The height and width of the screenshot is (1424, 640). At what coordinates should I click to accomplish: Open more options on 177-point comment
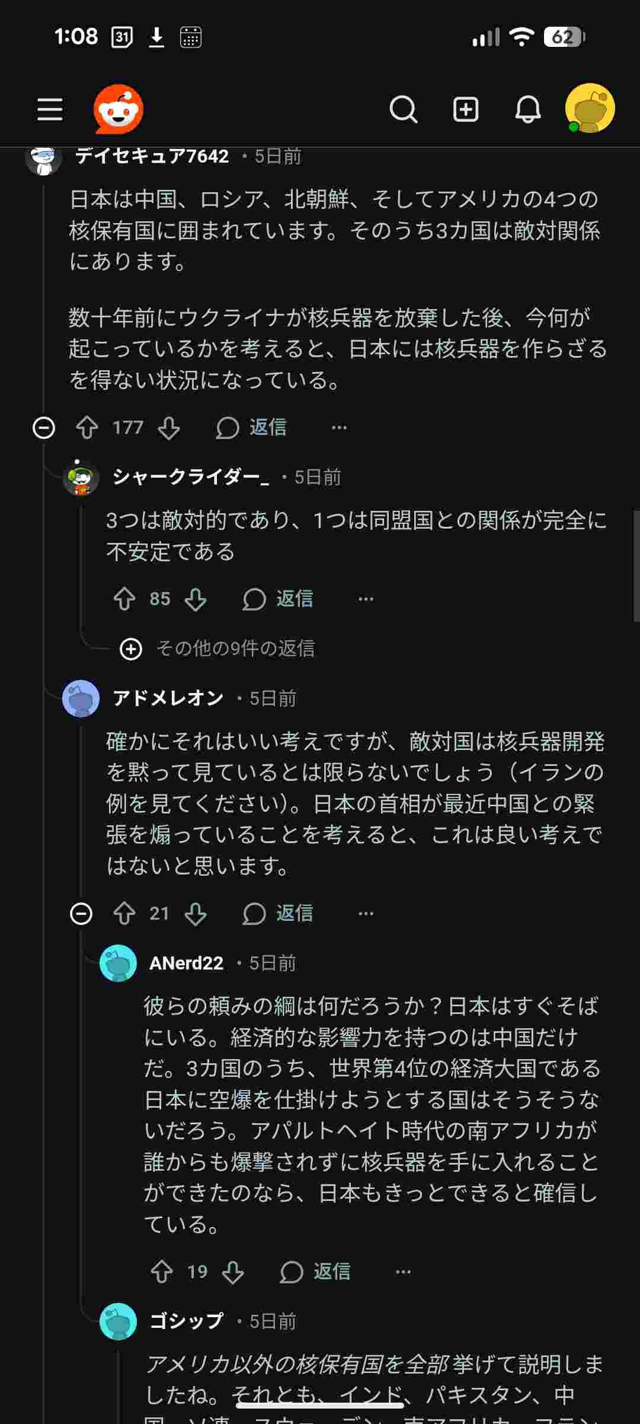(340, 427)
